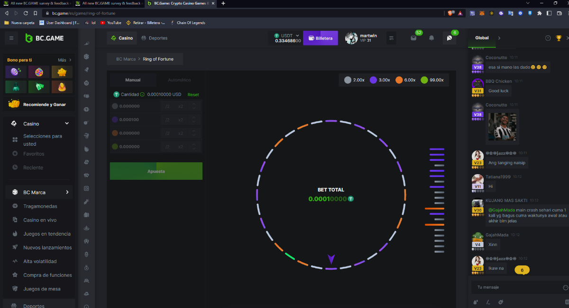Viewport: 569px width, 308px height.
Task: Open the mail inbox with 52 badge
Action: point(413,38)
